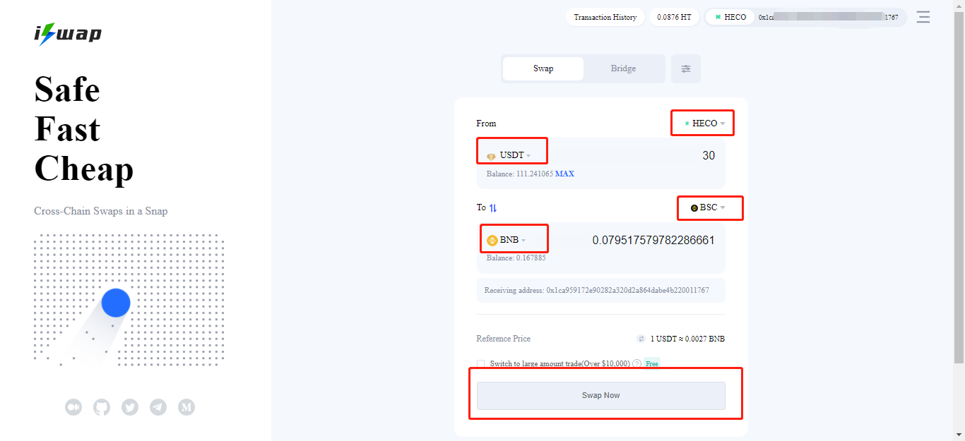The width and height of the screenshot is (965, 441).
Task: Click the Balance: 111.241065 text
Action: tap(519, 174)
